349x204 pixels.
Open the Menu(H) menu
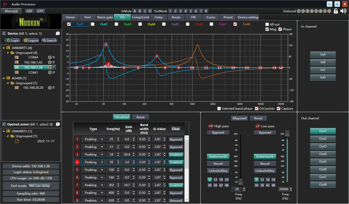pos(11,11)
